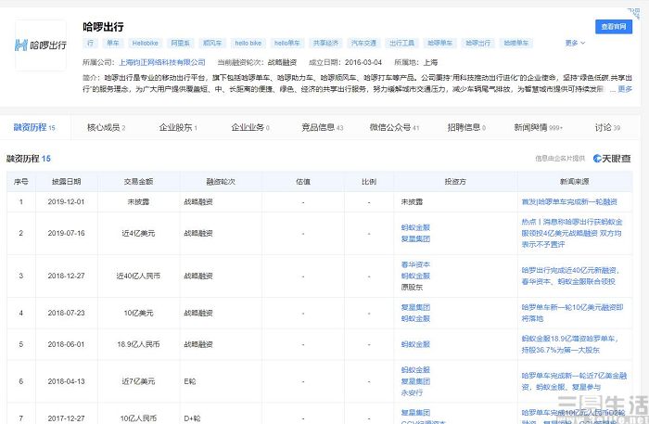Select the hello单车 tag
This screenshot has width=649, height=424.
(286, 43)
